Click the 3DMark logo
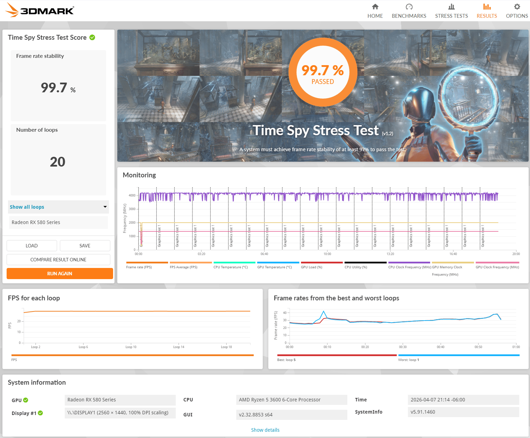 (x=40, y=10)
